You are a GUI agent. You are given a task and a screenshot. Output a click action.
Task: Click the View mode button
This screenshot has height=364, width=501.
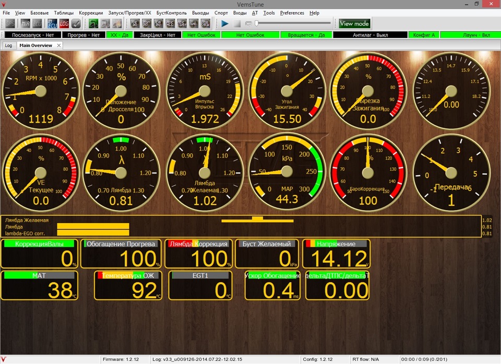click(x=354, y=23)
